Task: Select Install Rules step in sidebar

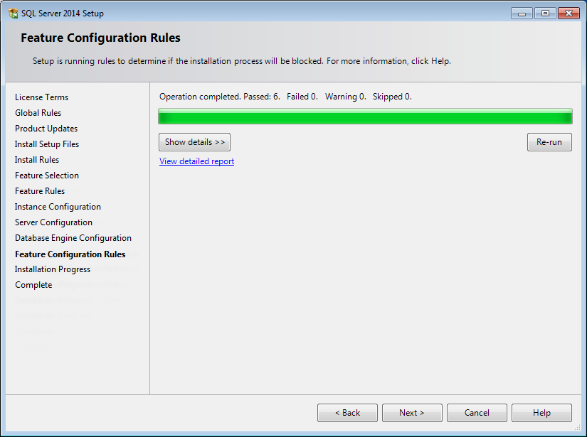Action: click(37, 160)
